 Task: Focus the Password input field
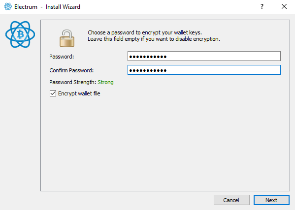[x=204, y=56]
